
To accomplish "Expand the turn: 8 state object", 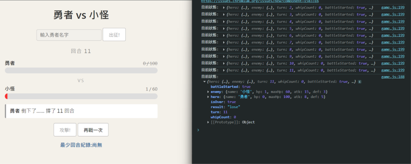I will click(224, 49).
